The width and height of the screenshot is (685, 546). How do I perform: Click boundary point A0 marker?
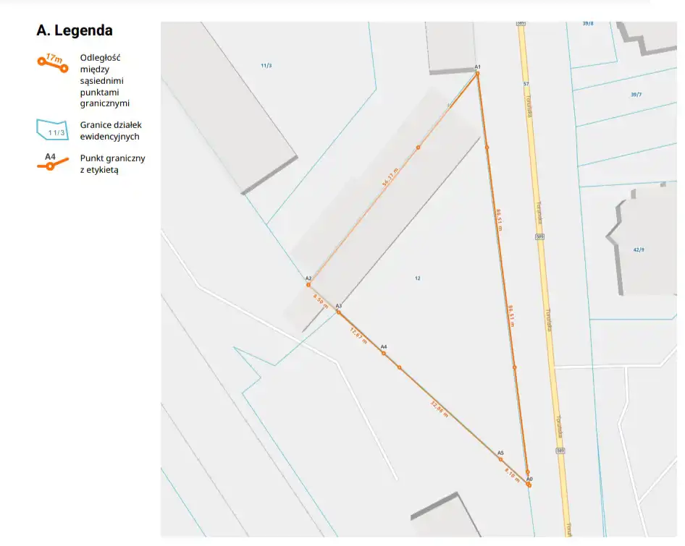tap(529, 485)
